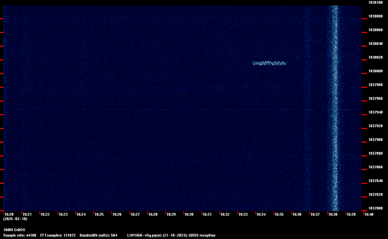Click the 16:33 time label
The image size is (388, 239).
243,214
